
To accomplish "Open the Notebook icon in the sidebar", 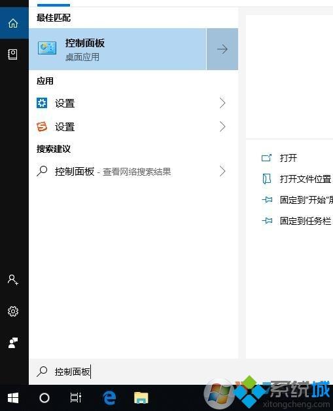I will pyautogui.click(x=13, y=54).
